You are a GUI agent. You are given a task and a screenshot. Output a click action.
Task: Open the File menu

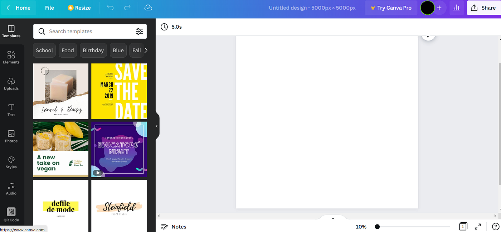(50, 8)
